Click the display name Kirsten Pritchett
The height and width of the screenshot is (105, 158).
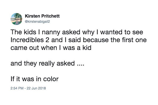tap(42, 16)
